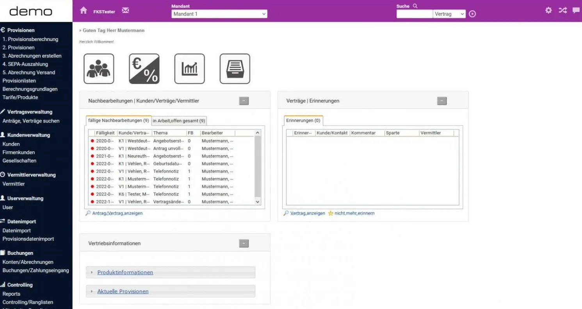The image size is (582, 309).
Task: Open the Vertrag search type dropdown
Action: click(450, 14)
